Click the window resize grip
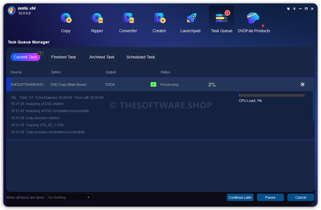 [312, 204]
